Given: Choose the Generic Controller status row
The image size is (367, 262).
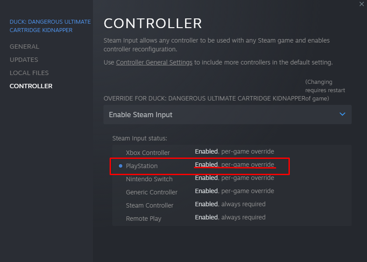Looking at the screenshot, I should point(152,192).
